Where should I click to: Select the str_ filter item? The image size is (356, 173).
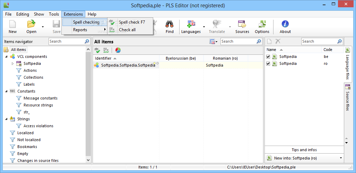(27, 112)
